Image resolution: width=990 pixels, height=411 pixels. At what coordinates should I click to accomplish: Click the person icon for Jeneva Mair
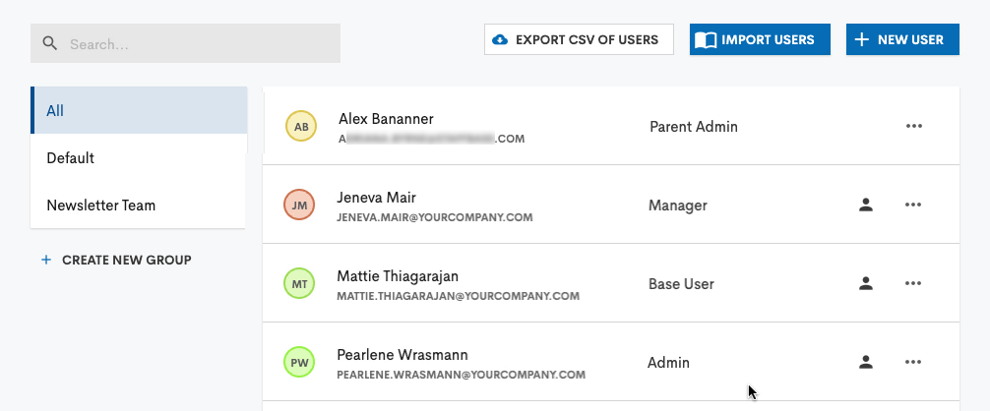[x=866, y=205]
